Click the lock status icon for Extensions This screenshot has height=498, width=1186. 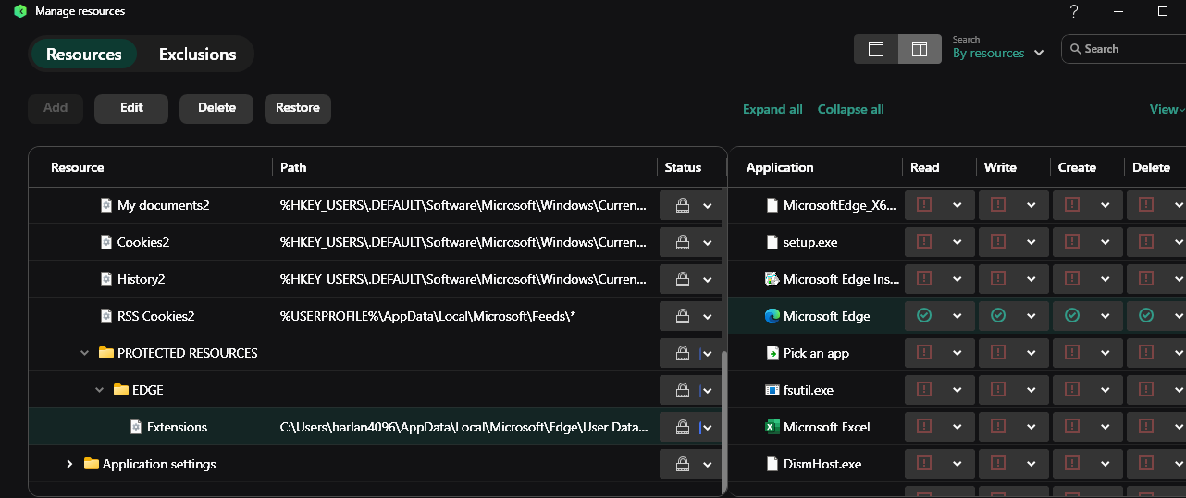click(682, 427)
